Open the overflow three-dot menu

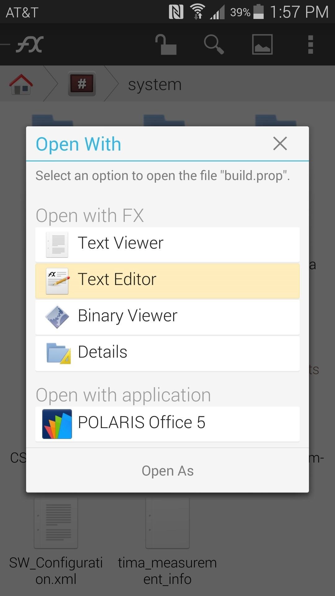pos(310,44)
